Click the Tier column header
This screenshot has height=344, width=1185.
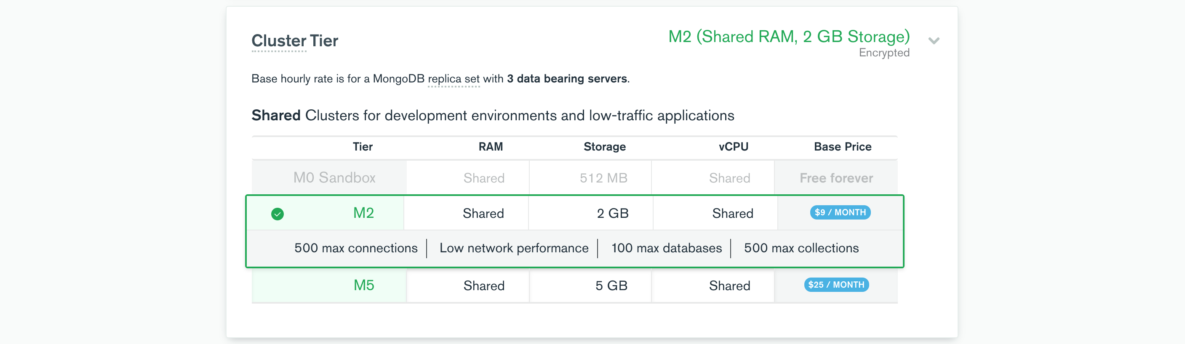click(x=363, y=146)
